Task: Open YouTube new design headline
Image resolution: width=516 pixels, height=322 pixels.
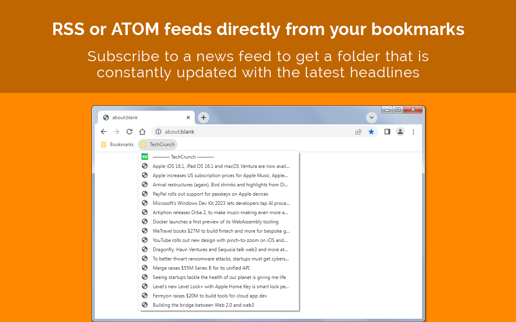Action: click(x=218, y=240)
